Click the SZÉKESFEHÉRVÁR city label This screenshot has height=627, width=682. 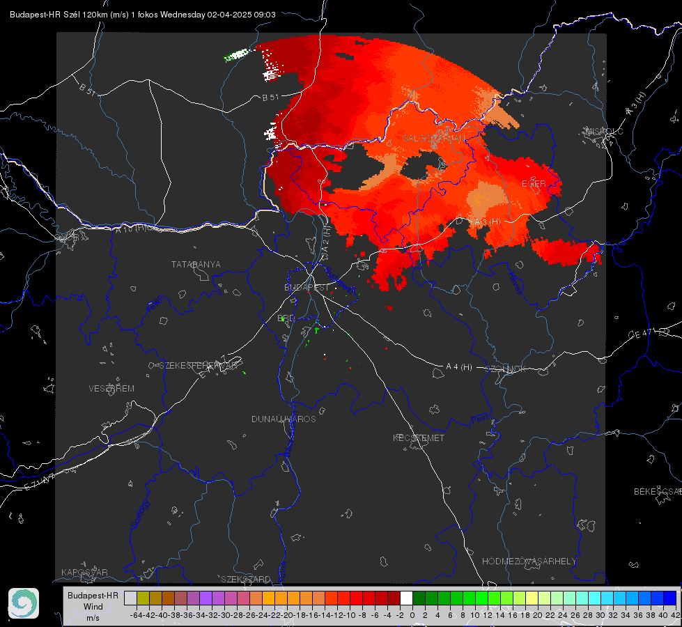[x=199, y=366]
